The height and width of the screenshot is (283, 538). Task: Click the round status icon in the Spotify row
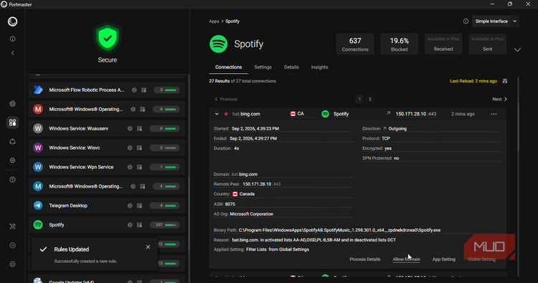click(x=130, y=225)
